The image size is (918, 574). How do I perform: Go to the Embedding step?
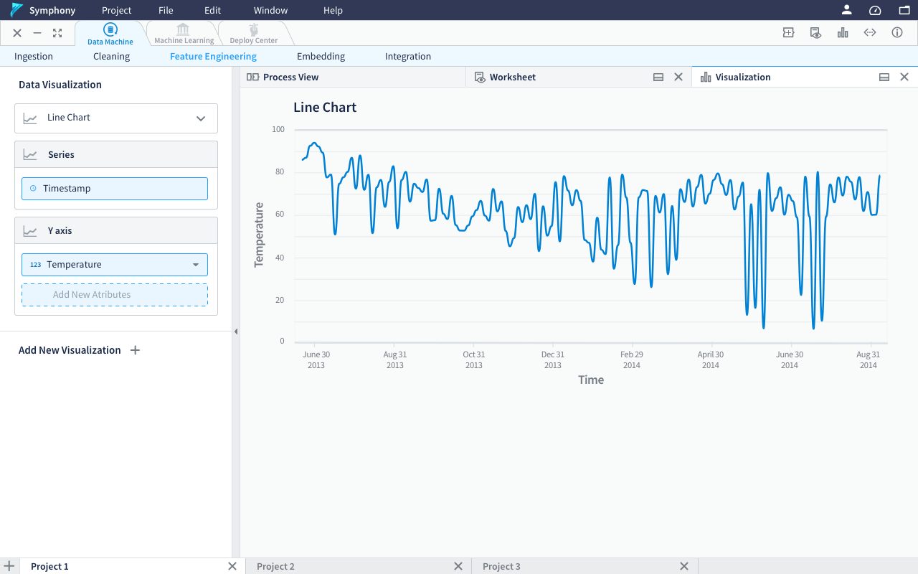[321, 56]
